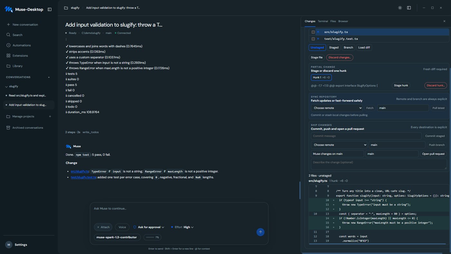Click the Commit staged button
The height and width of the screenshot is (254, 451).
[435, 136]
